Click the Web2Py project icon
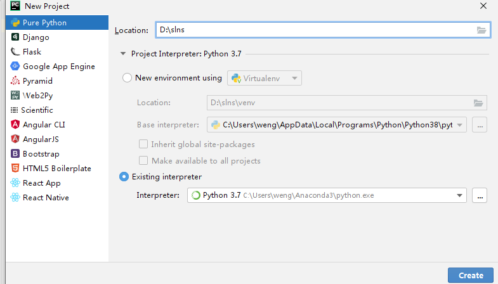This screenshot has height=284, width=498. coord(15,96)
